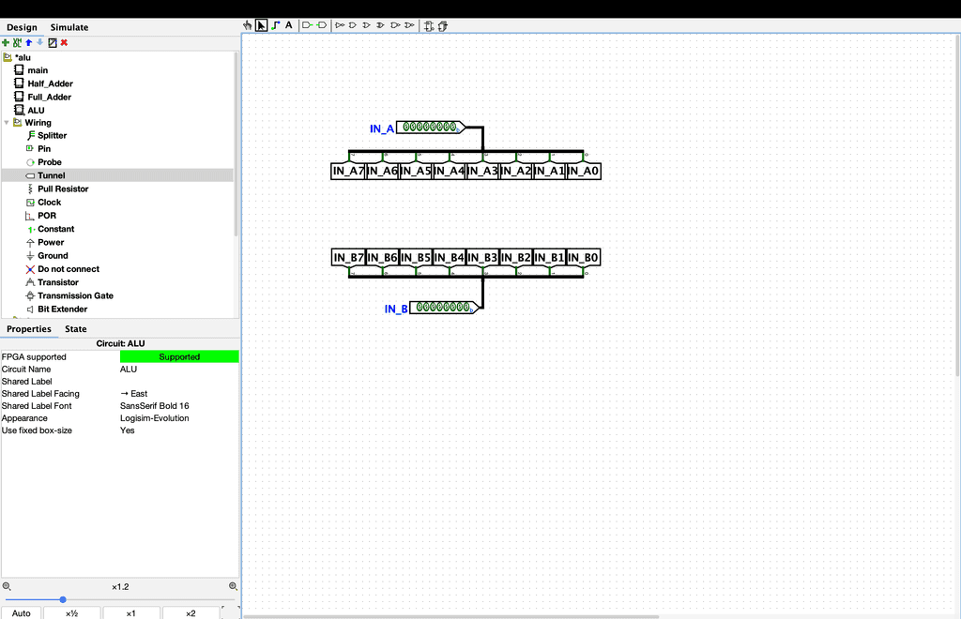This screenshot has width=961, height=619.
Task: Switch to the State tab
Action: tap(75, 329)
